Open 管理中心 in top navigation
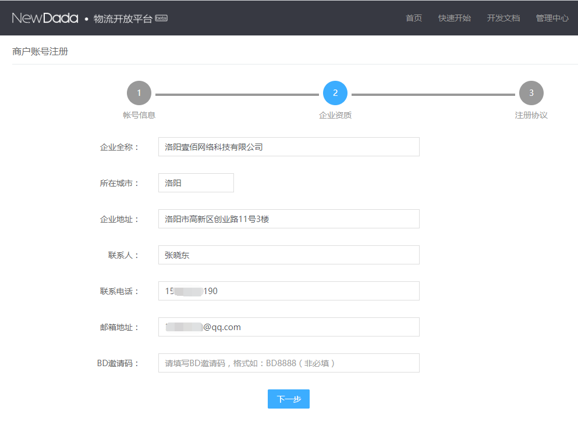Screen dimensions: 578x426 (552, 18)
